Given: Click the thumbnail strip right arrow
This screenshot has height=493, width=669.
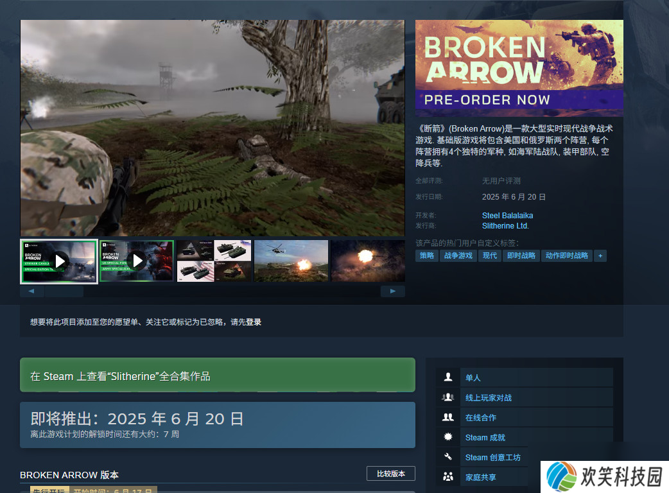Looking at the screenshot, I should [393, 291].
